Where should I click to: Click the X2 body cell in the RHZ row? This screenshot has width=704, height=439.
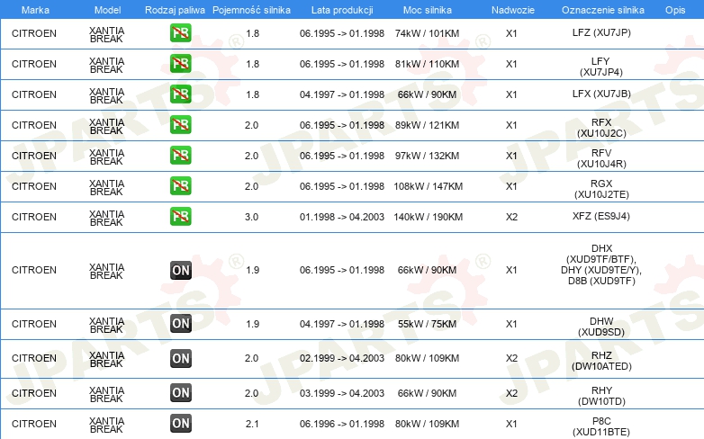click(x=511, y=358)
